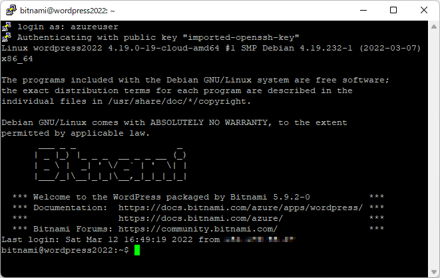This screenshot has height=278, width=440.
Task: Close the bitnami@wordpress2022 window
Action: [424, 11]
